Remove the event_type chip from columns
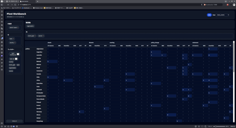 pyautogui.click(x=35, y=36)
